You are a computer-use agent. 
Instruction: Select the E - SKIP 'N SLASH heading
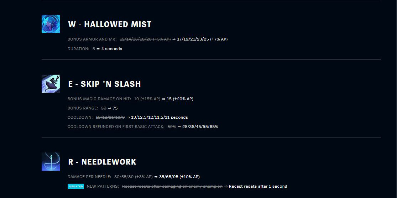coord(105,84)
